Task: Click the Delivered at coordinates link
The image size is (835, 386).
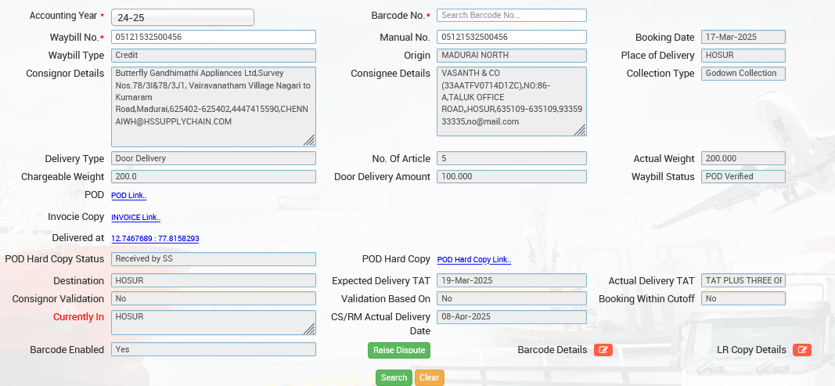Action: click(x=155, y=238)
